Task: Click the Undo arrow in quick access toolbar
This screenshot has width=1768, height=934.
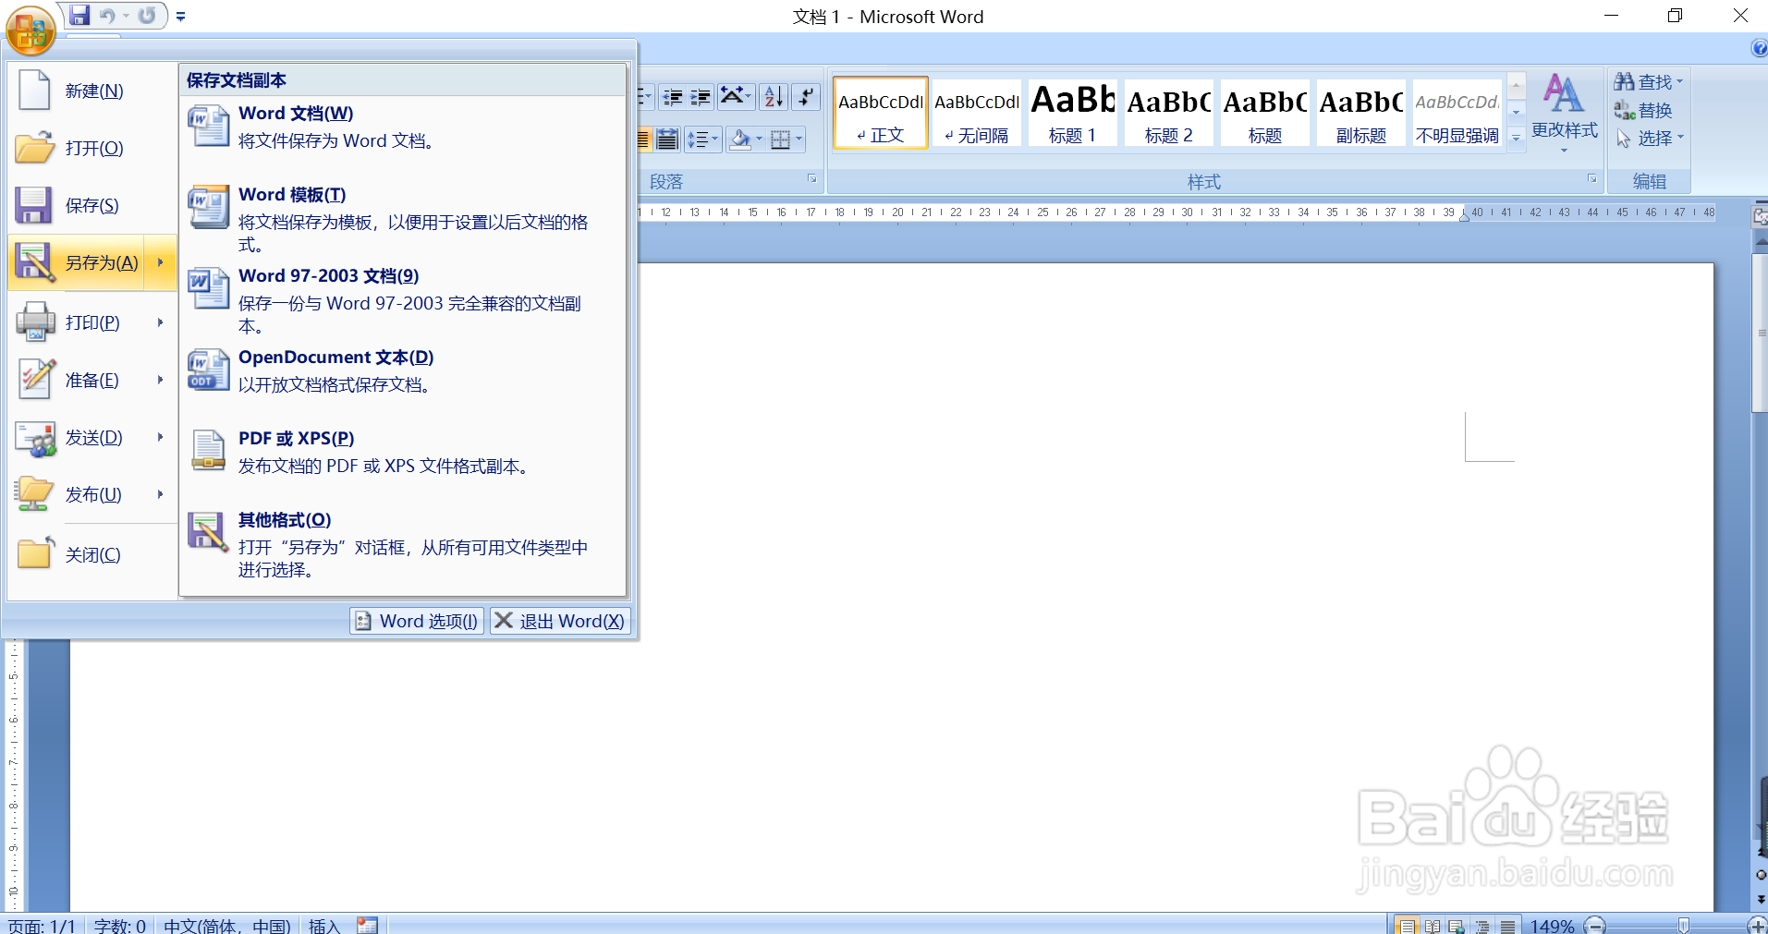Action: point(107,16)
